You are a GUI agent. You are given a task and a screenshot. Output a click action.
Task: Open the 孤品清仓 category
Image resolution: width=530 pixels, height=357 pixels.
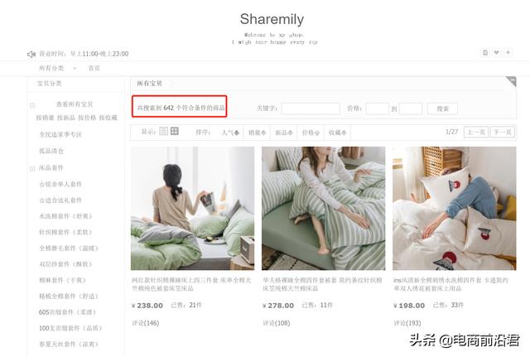pos(51,151)
